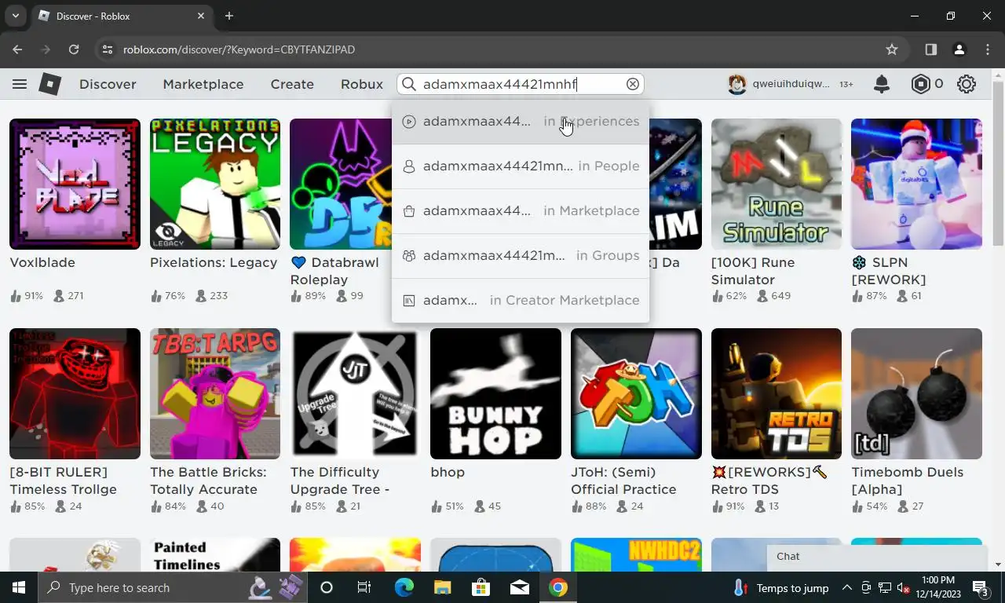
Task: Open the hamburger navigation menu
Action: click(x=20, y=84)
